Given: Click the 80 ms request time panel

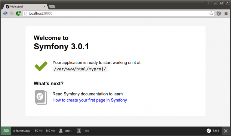Looking at the screenshot, I should coord(38,131).
